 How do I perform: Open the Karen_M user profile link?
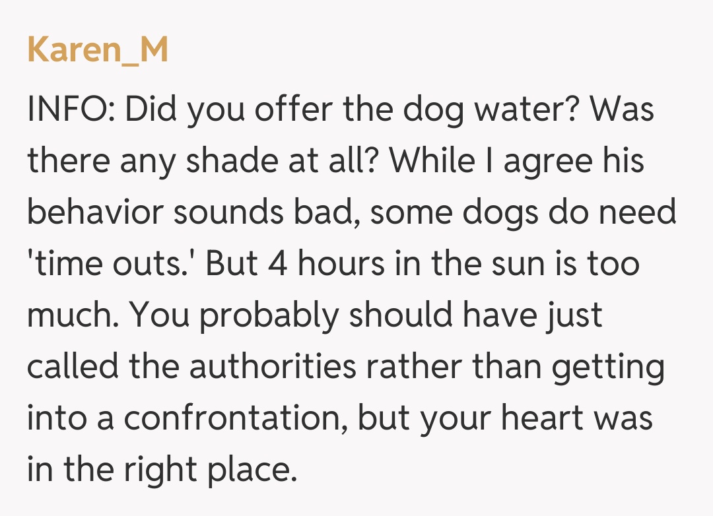click(x=98, y=51)
